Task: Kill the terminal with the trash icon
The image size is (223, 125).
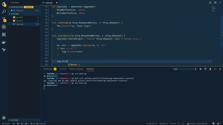Action: point(210,69)
